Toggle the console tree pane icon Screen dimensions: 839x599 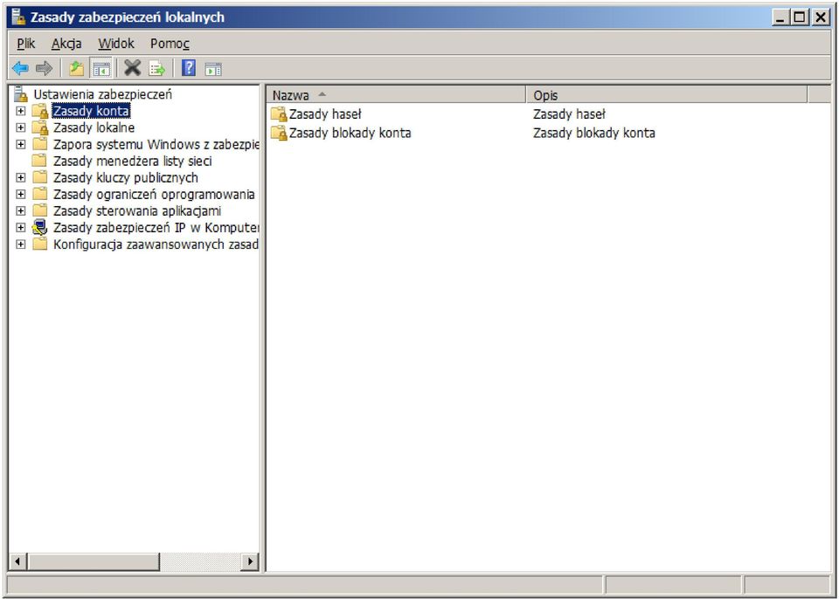point(101,68)
